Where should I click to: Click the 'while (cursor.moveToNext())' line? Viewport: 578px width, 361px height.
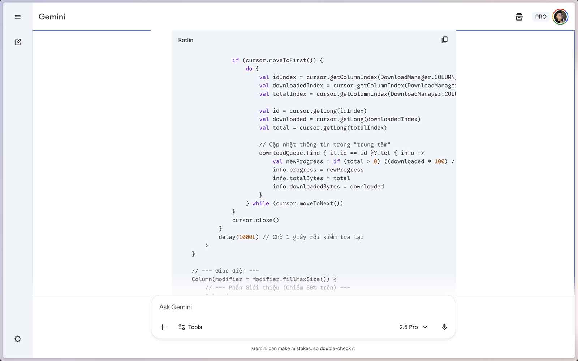pos(294,204)
